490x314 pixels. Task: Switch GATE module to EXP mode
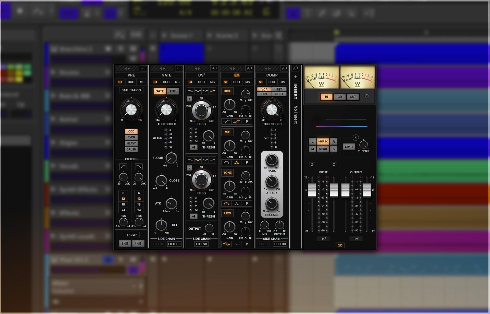(x=173, y=91)
